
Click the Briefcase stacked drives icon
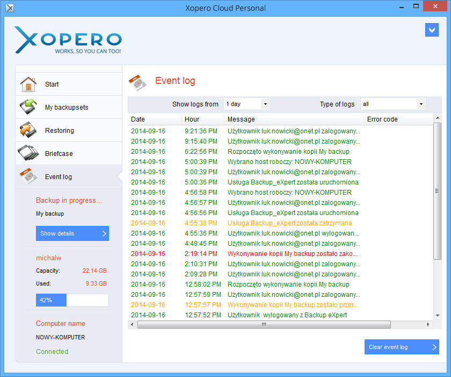click(28, 153)
